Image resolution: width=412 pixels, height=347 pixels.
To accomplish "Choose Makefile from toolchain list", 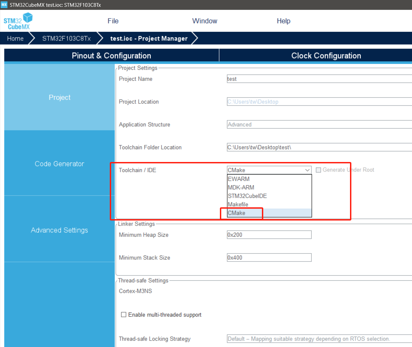I will tap(269, 204).
